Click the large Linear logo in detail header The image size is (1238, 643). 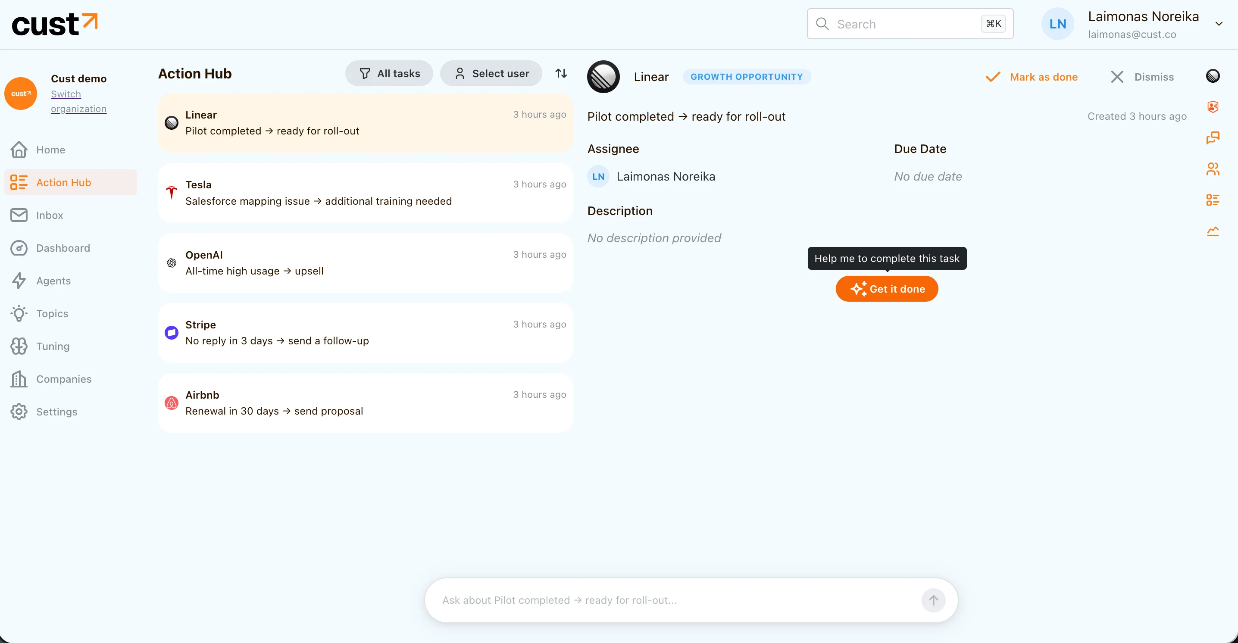(x=603, y=76)
